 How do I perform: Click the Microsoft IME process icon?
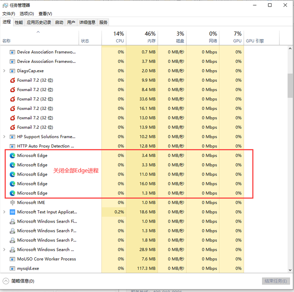pyautogui.click(x=12, y=203)
